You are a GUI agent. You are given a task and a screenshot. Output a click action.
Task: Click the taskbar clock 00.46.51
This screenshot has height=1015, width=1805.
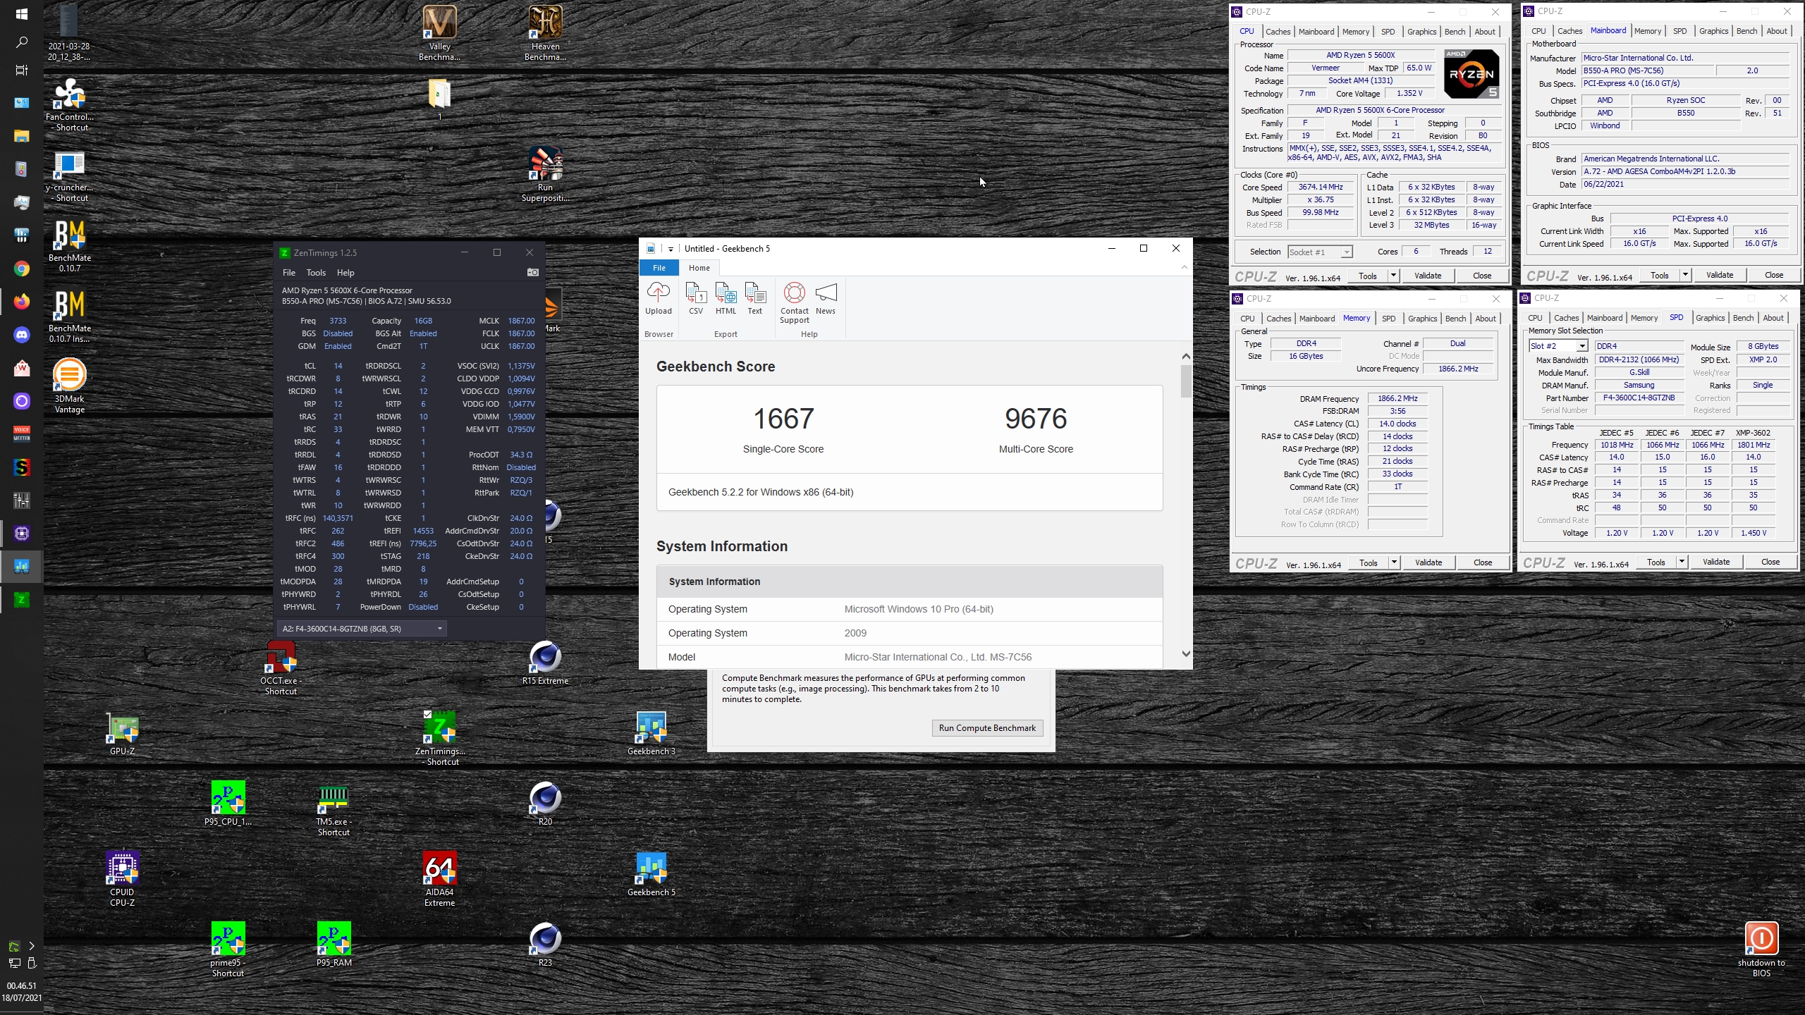click(x=22, y=986)
